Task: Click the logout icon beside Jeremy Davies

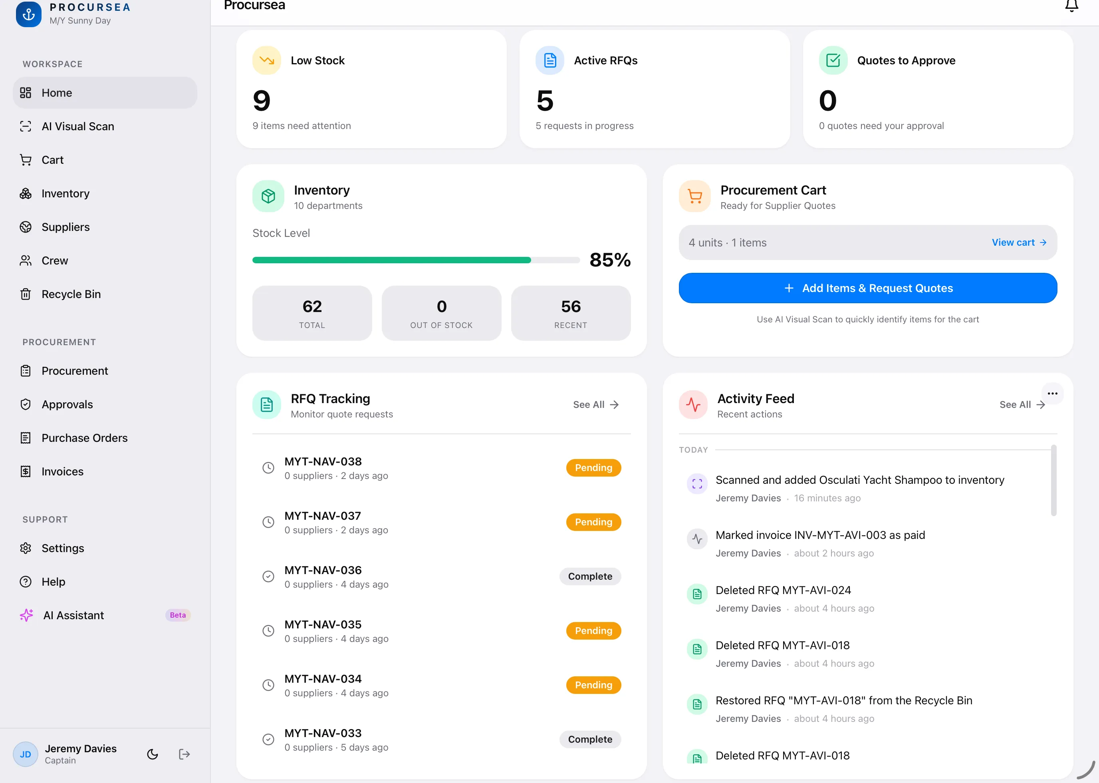Action: pyautogui.click(x=184, y=754)
